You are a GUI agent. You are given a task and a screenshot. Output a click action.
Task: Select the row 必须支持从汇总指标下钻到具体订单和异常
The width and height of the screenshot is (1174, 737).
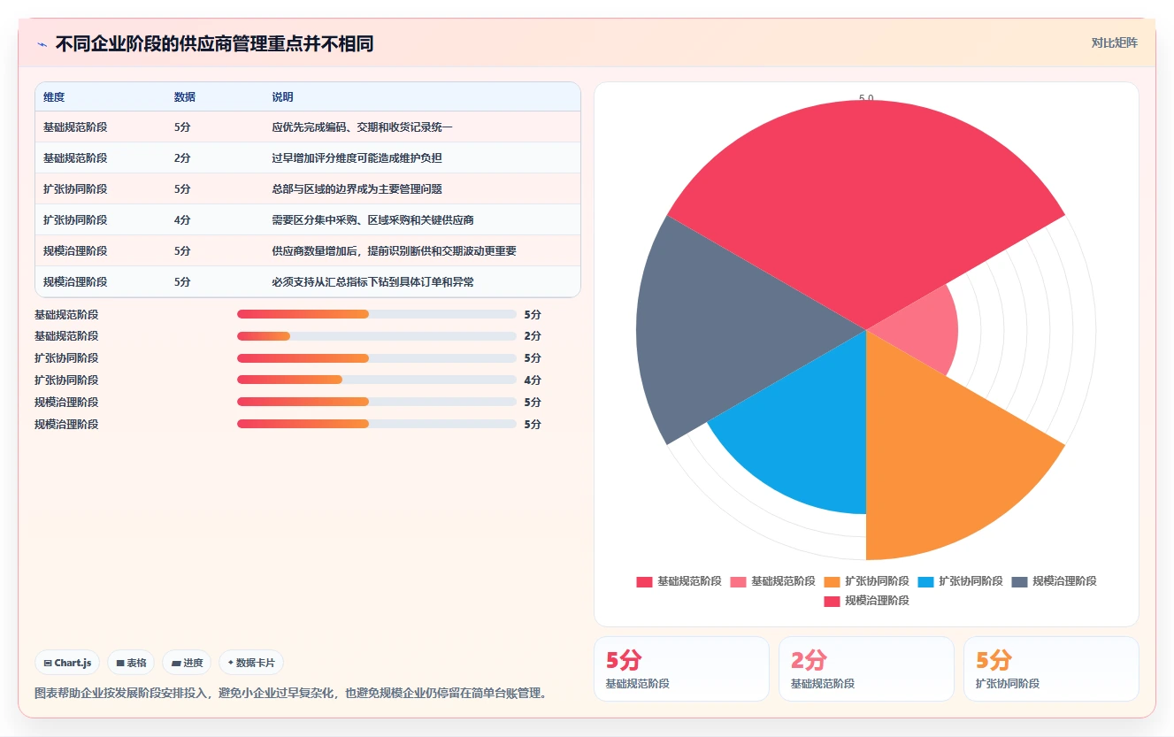tap(308, 282)
